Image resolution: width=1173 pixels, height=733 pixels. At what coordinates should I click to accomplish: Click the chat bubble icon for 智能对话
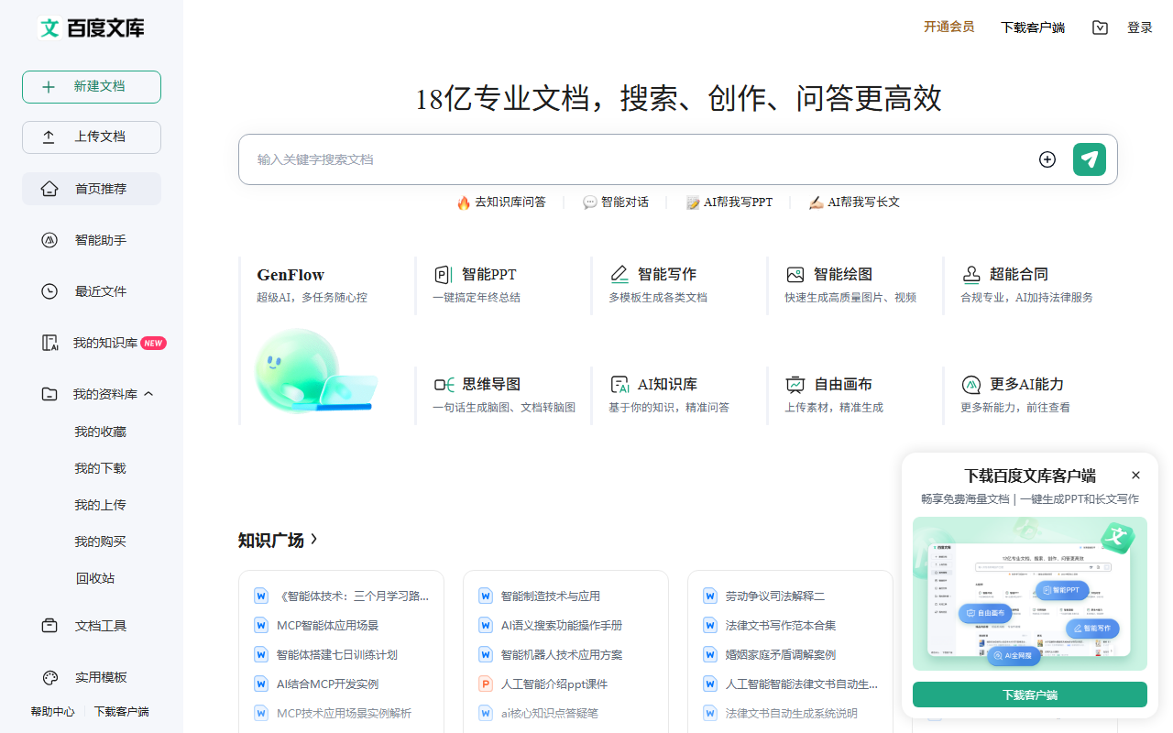click(590, 202)
